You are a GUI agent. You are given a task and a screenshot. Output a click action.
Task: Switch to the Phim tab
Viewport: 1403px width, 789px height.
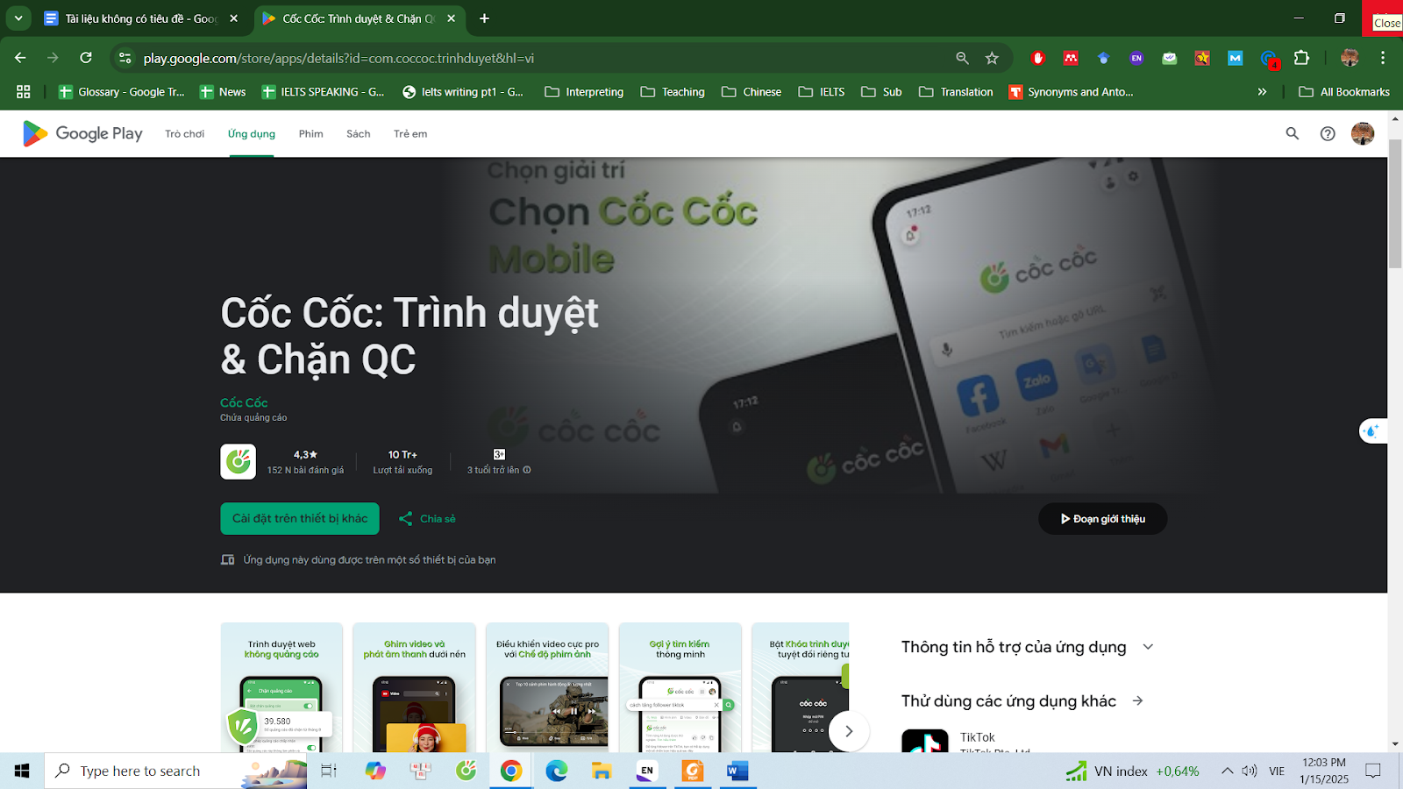click(x=311, y=134)
